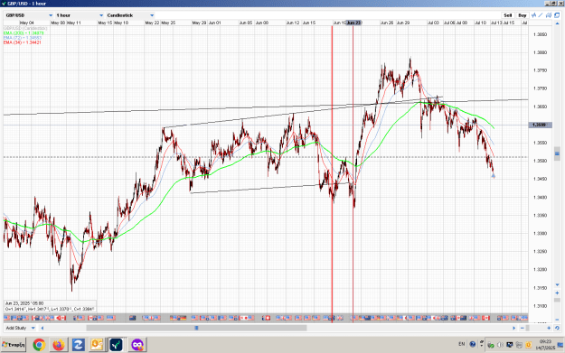This screenshot has height=353, width=565.
Task: Click the up arrow on price scale
Action: point(557,23)
